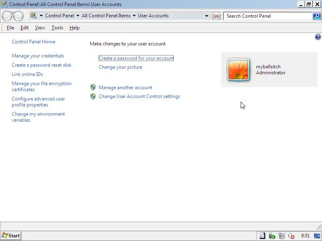Viewport: 322px width, 241px height.
Task: Open the address bar history dropdown arrow
Action: pyautogui.click(x=206, y=16)
